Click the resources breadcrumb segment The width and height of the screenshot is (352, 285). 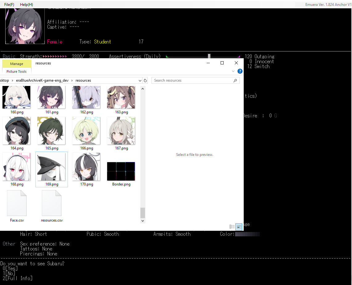[83, 80]
